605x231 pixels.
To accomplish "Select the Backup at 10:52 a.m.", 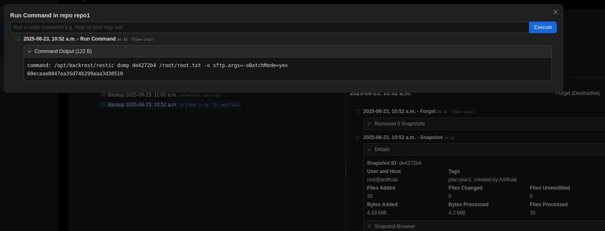I will [142, 105].
